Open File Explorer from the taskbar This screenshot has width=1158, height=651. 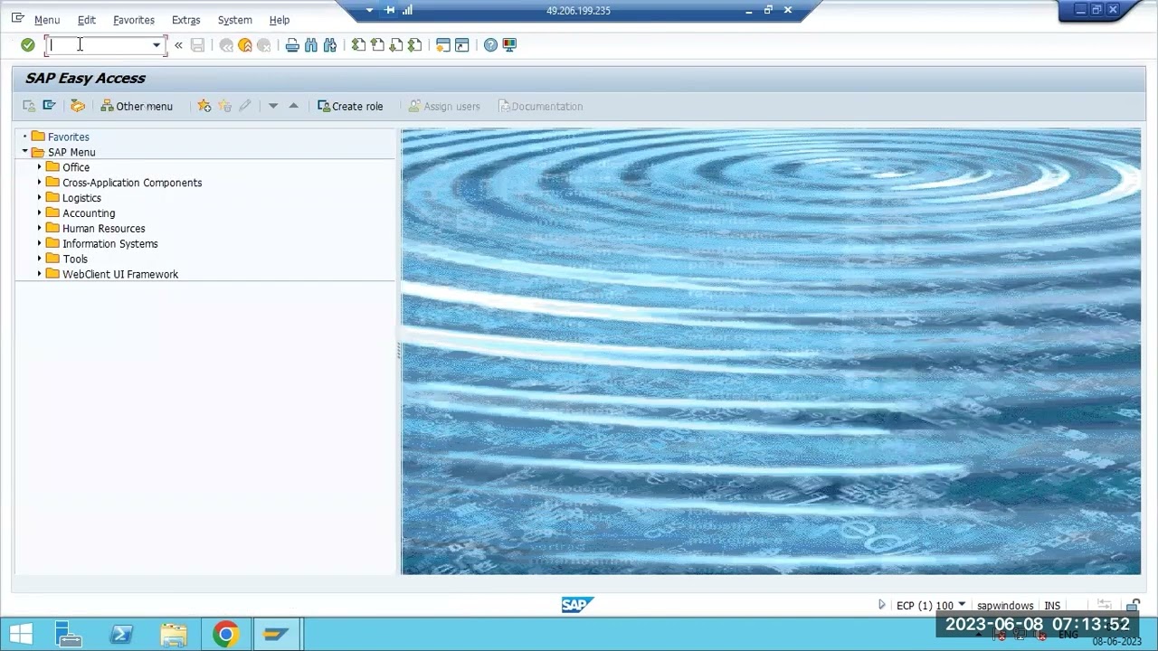[174, 635]
